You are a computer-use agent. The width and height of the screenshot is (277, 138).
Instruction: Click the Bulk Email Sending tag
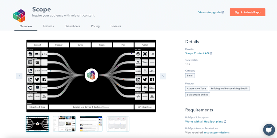pyautogui.click(x=198, y=95)
